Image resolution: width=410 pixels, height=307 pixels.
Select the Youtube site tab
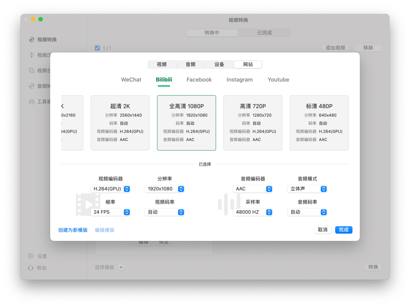278,79
